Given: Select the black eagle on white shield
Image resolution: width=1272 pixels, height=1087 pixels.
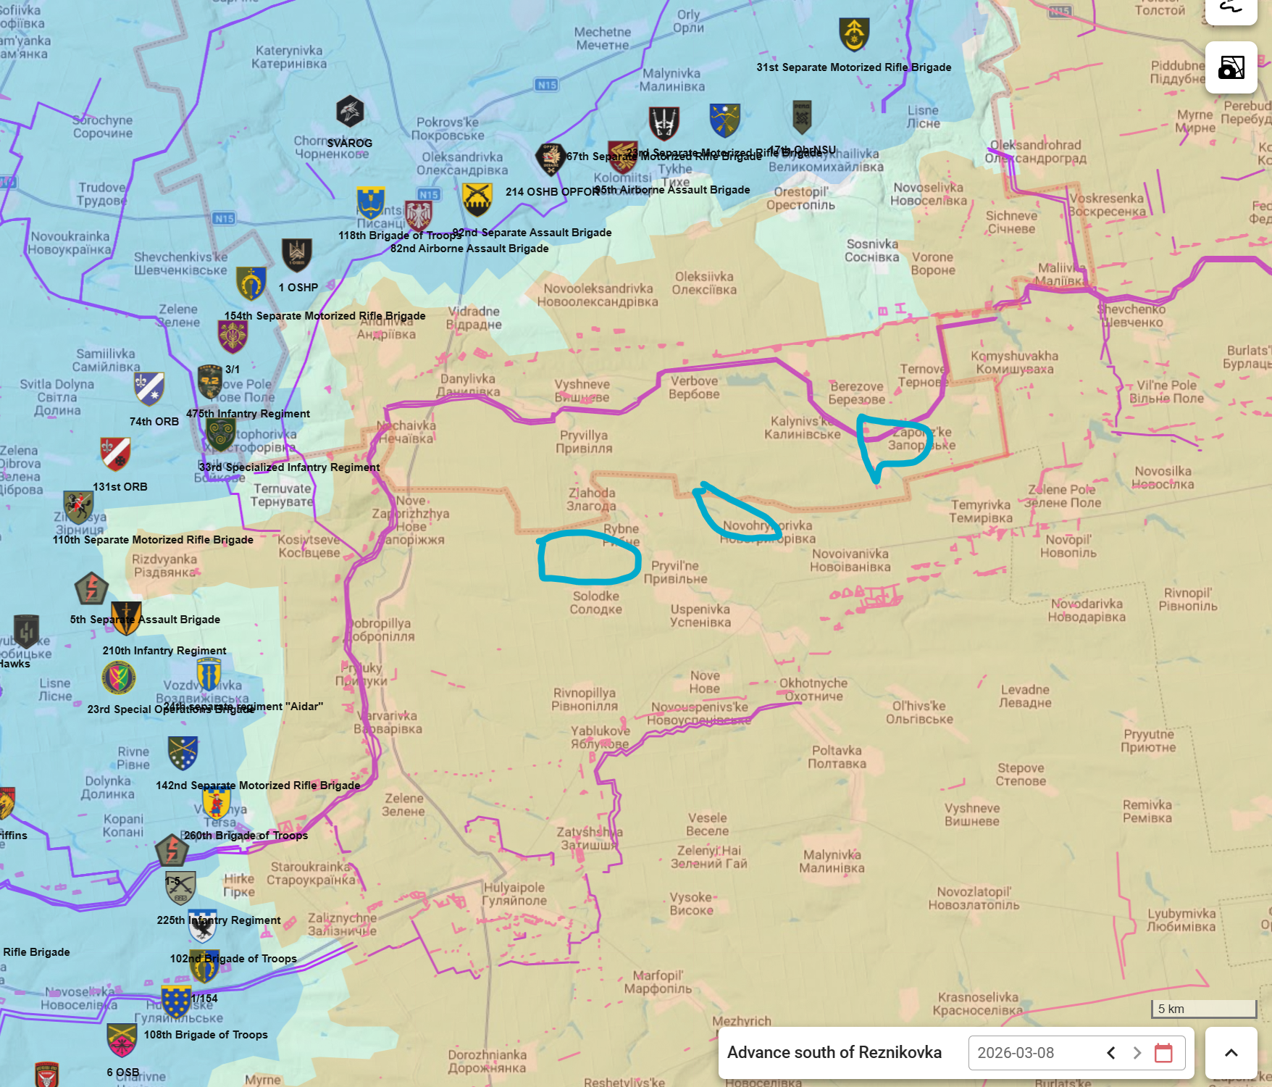Looking at the screenshot, I should (x=202, y=927).
